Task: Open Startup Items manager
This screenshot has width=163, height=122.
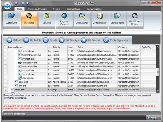Action: click(x=117, y=20)
